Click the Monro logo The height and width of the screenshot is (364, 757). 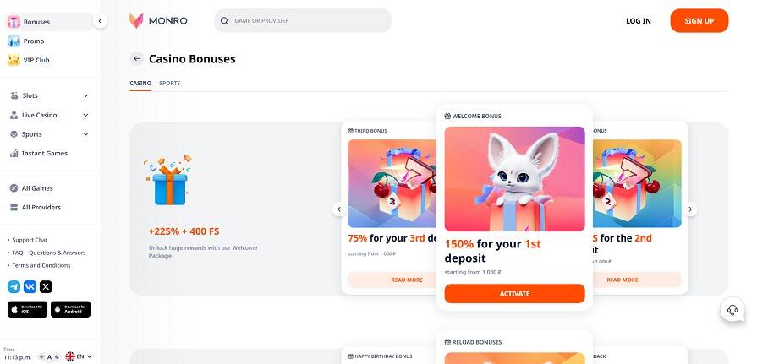coord(158,20)
